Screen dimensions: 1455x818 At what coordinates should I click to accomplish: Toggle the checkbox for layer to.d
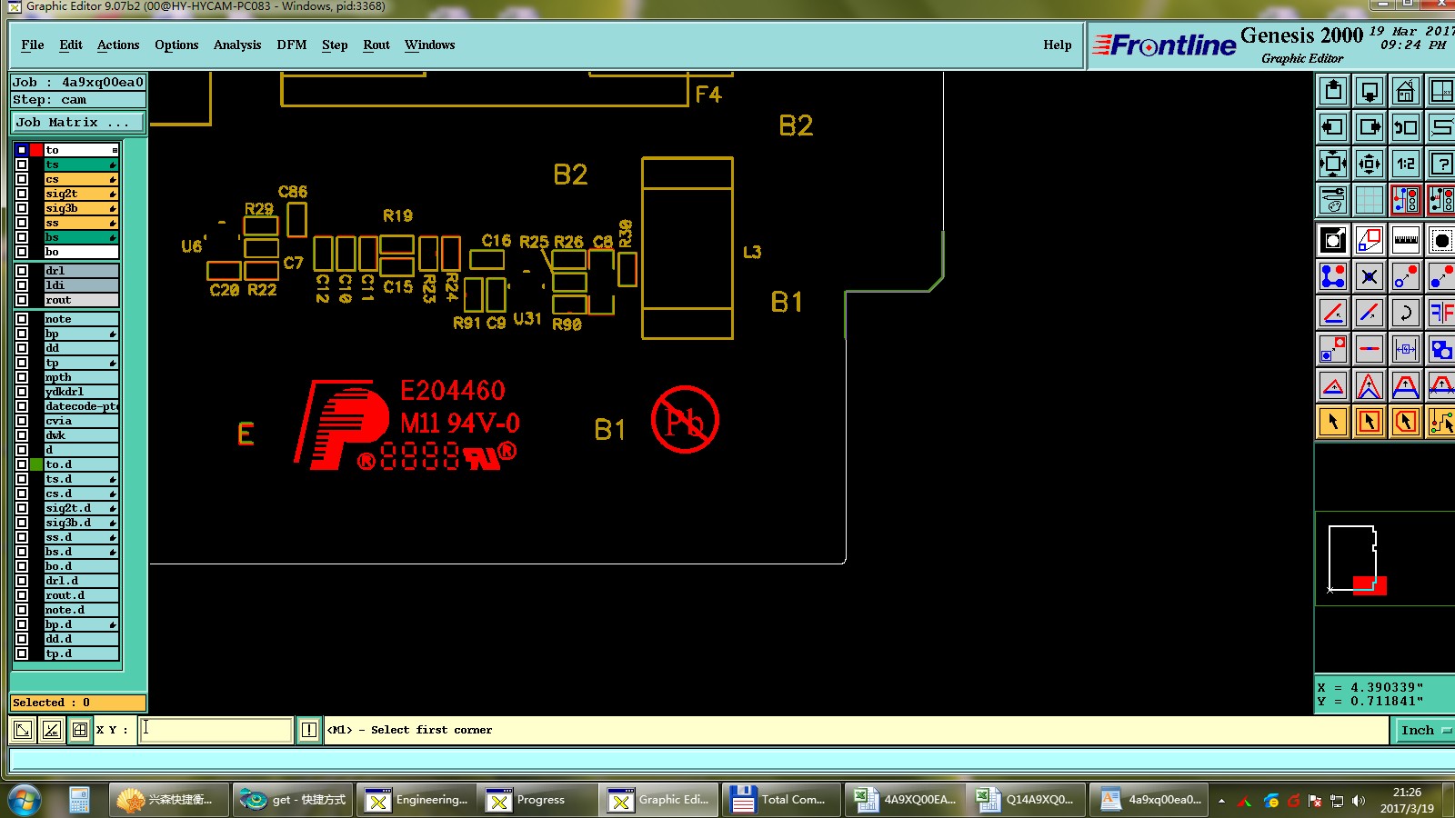22,464
